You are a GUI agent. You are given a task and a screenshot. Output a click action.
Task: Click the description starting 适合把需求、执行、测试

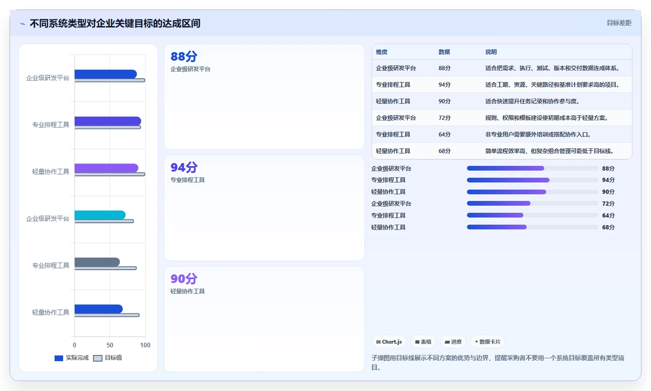coord(552,68)
